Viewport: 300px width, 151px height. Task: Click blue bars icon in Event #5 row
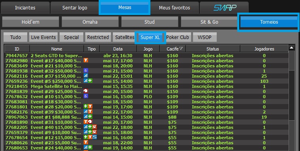coord(86,81)
